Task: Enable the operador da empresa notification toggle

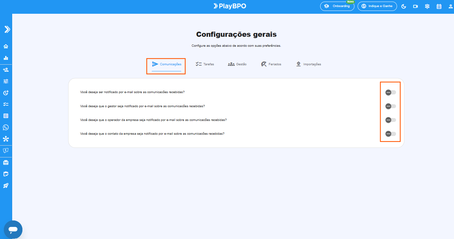Action: 390,120
